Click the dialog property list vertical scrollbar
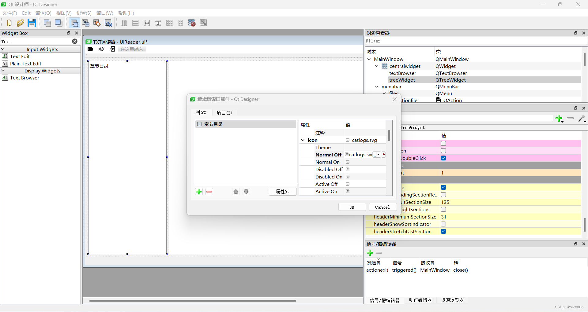588x312 pixels. click(x=389, y=136)
